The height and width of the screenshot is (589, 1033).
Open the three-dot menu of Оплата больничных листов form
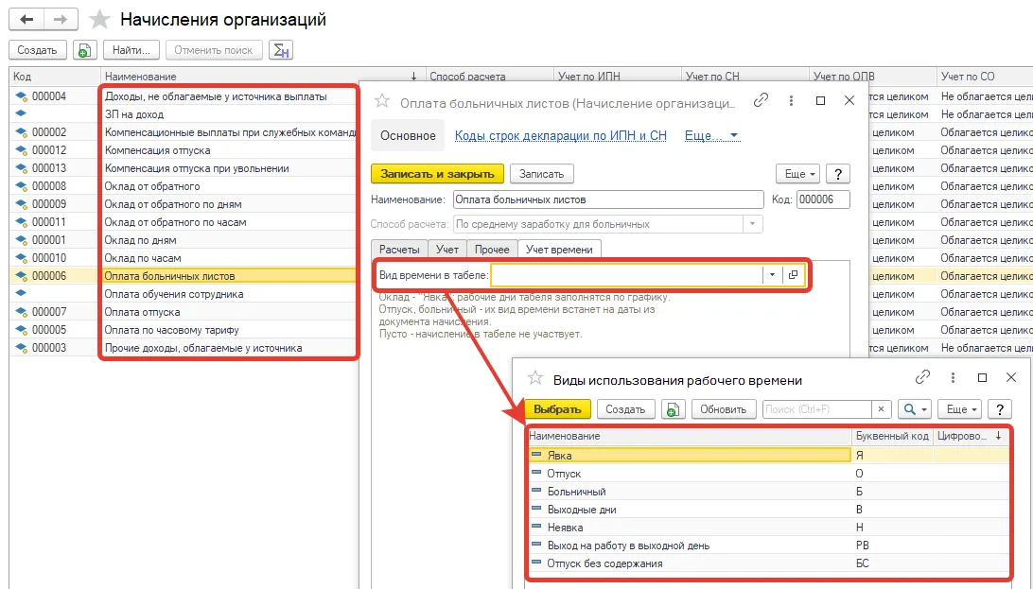pyautogui.click(x=791, y=101)
